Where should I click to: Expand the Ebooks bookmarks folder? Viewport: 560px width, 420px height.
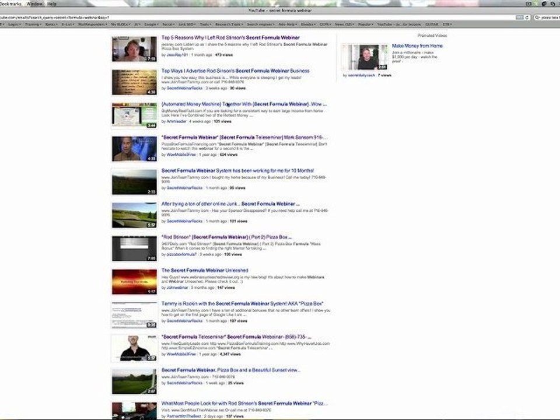(x=308, y=24)
